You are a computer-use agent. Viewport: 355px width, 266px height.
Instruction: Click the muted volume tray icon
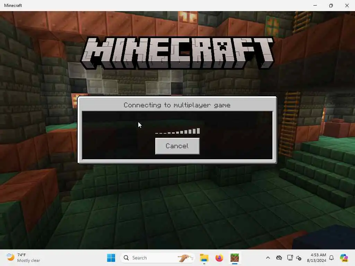(x=299, y=258)
